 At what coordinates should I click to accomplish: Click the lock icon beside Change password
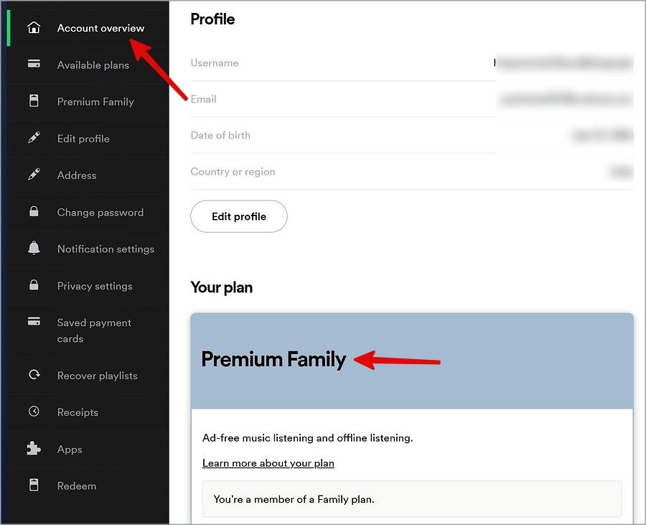pos(34,211)
